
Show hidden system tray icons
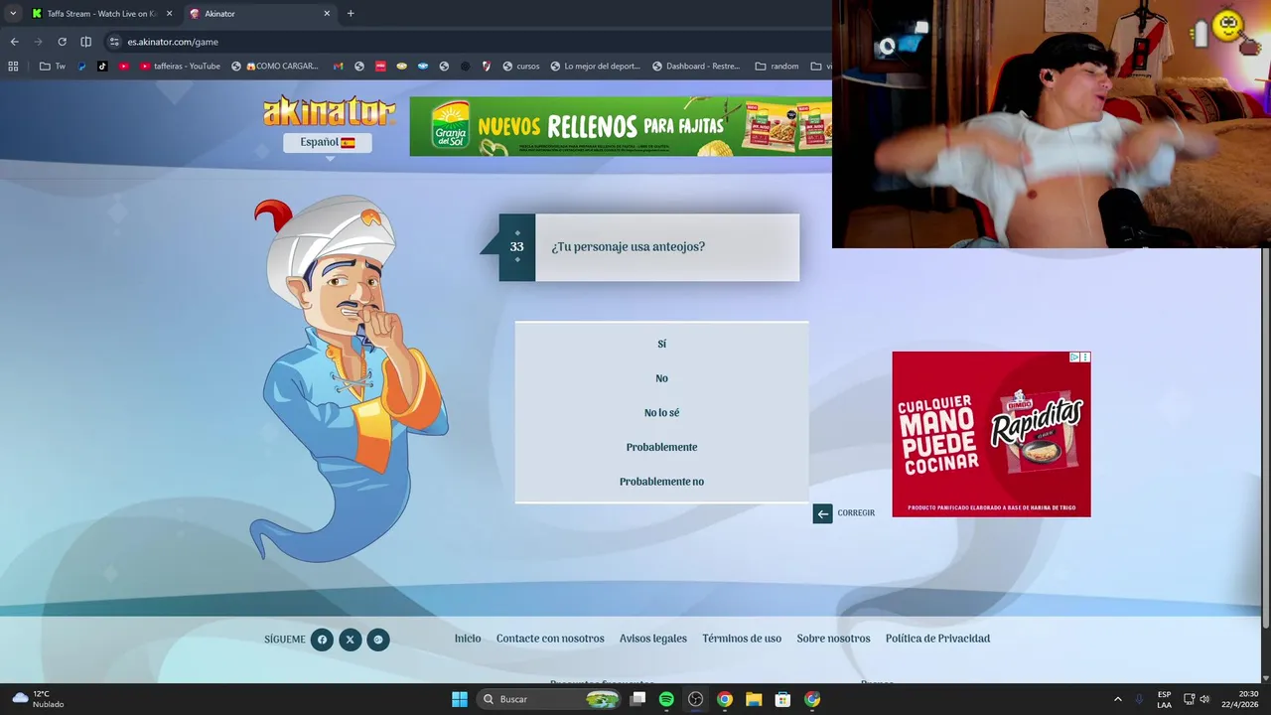click(x=1117, y=699)
